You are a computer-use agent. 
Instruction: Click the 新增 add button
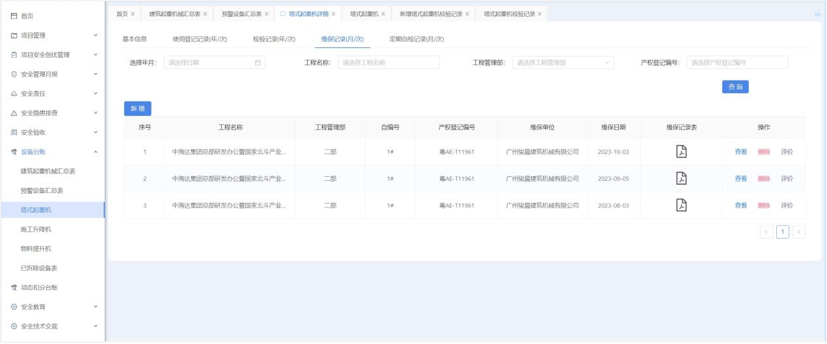click(x=137, y=109)
